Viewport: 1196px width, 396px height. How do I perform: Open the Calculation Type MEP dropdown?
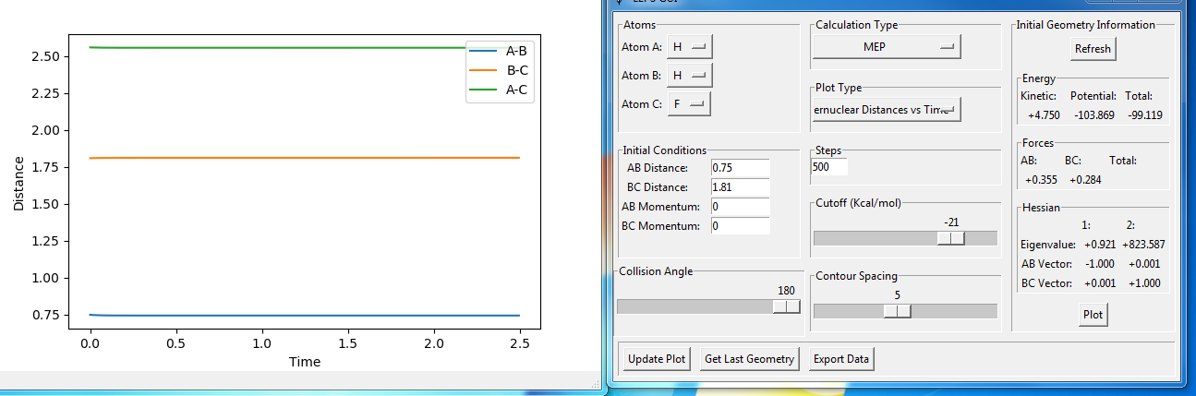887,46
